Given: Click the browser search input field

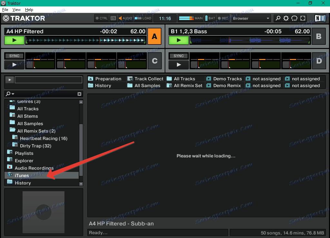Looking at the screenshot, I should tap(45, 94).
